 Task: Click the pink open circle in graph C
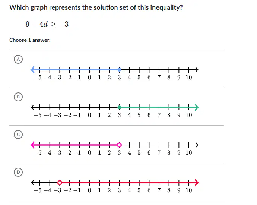tap(119, 145)
